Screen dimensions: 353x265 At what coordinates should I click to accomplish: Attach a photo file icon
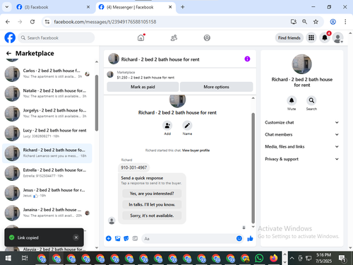tap(117, 239)
